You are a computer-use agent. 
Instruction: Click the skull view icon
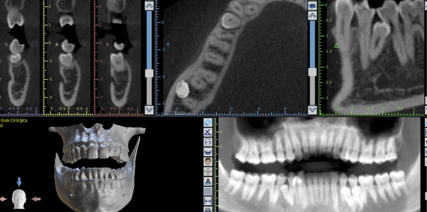tap(208, 142)
